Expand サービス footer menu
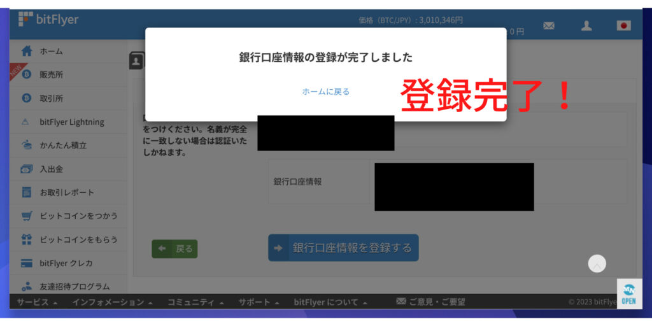Viewport: 652px width, 326px height. [38, 302]
